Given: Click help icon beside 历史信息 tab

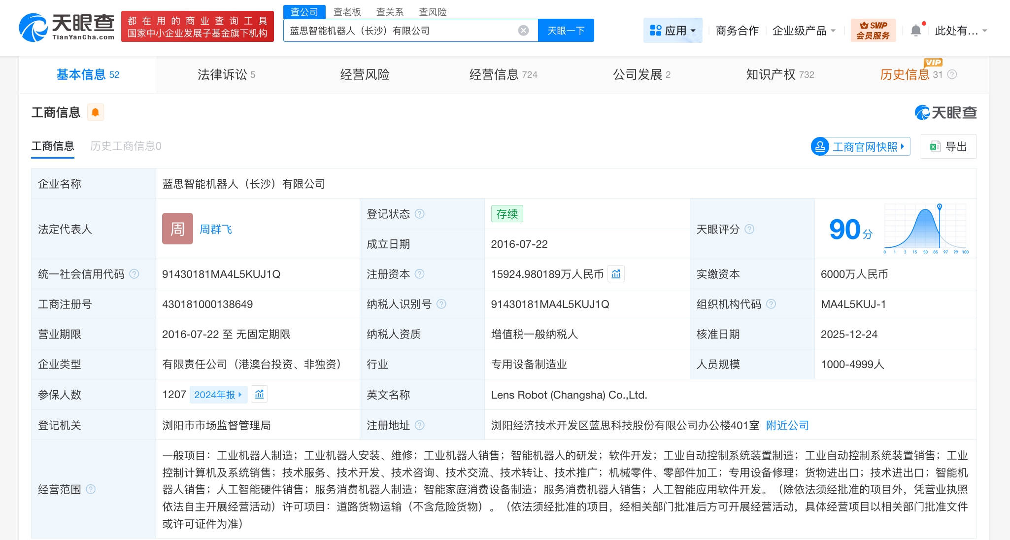Looking at the screenshot, I should (x=952, y=74).
